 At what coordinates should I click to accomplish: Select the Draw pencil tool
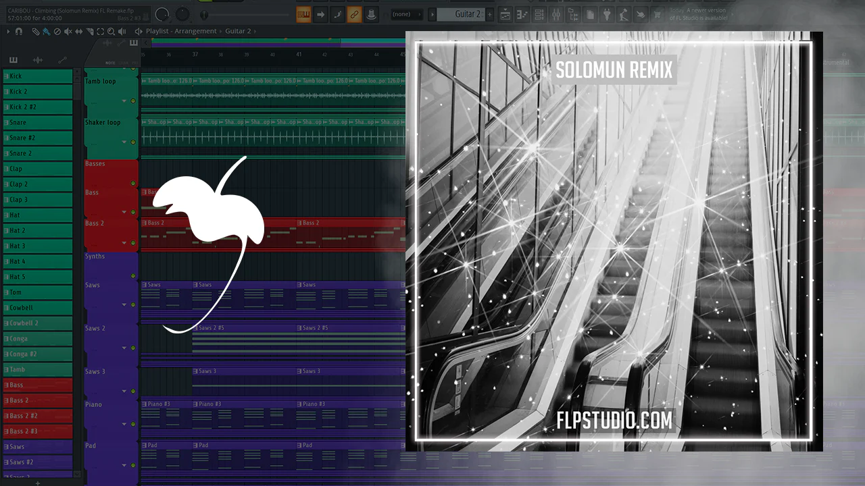[36, 31]
